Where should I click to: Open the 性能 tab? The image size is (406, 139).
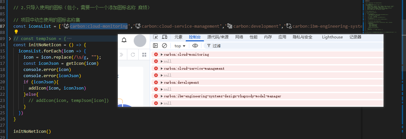point(254,37)
